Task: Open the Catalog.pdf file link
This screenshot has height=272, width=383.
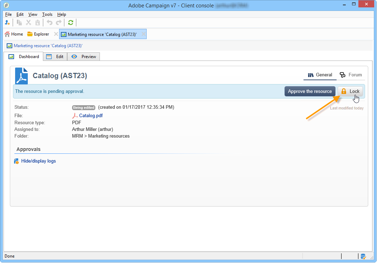Action: click(91, 116)
